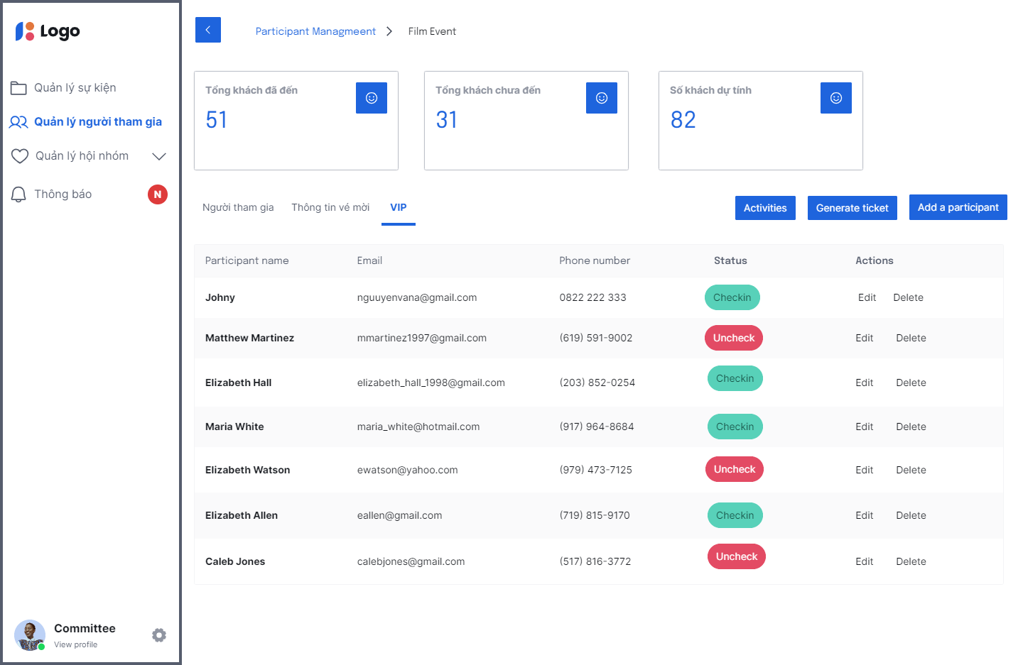Expand Quản lý hội nhóm chevron

159,156
